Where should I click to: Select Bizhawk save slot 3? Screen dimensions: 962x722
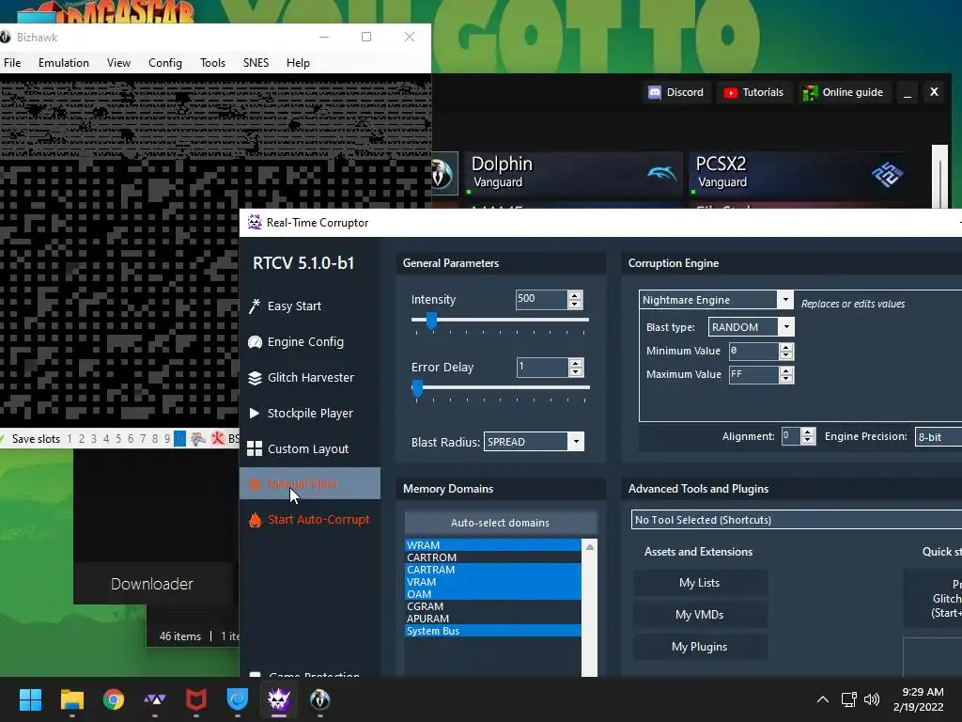pyautogui.click(x=94, y=438)
